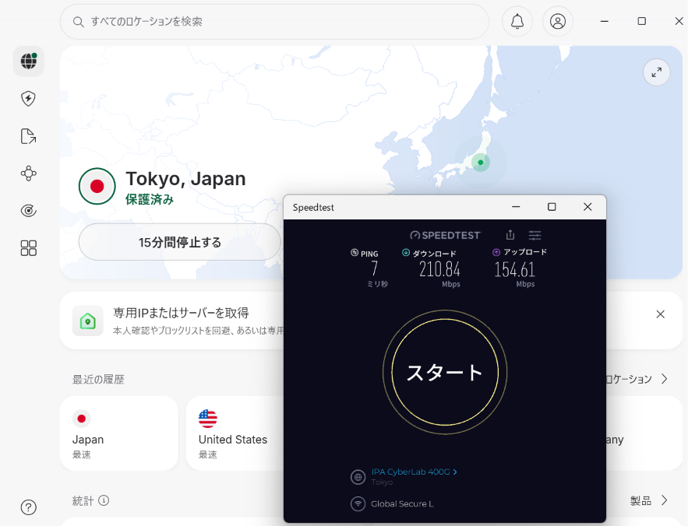
Task: Dismiss the dedicated IP banner
Action: [x=661, y=314]
